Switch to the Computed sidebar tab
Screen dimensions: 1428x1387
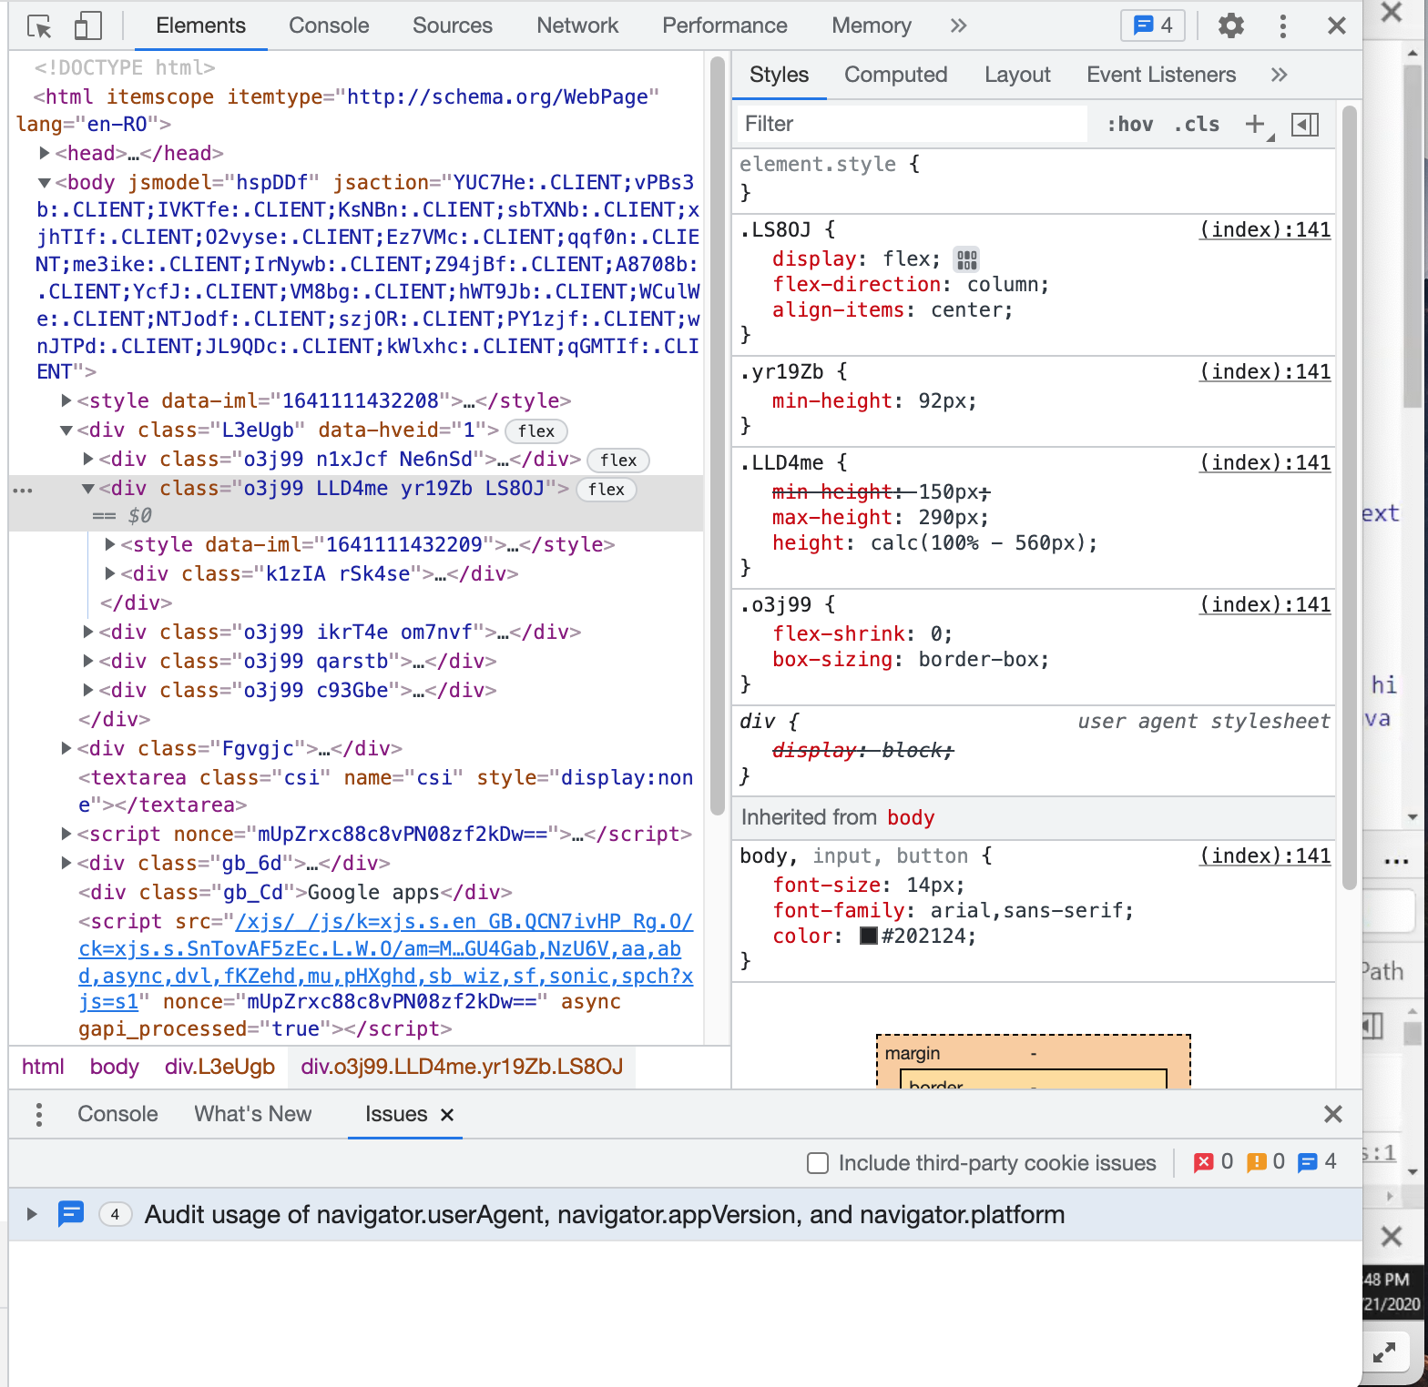pos(895,75)
